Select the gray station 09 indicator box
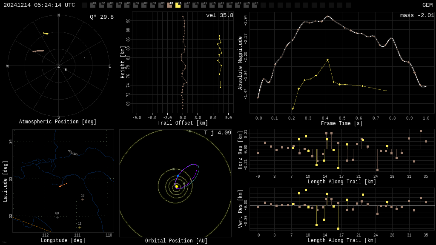This screenshot has height=245, width=436. click(161, 5)
